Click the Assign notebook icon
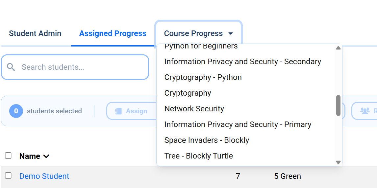The image size is (377, 188). [x=118, y=111]
